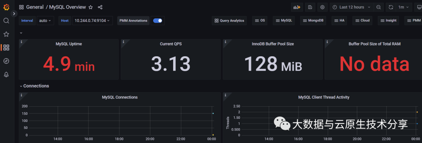
Task: Open the Query Analytics link
Action: click(x=229, y=20)
